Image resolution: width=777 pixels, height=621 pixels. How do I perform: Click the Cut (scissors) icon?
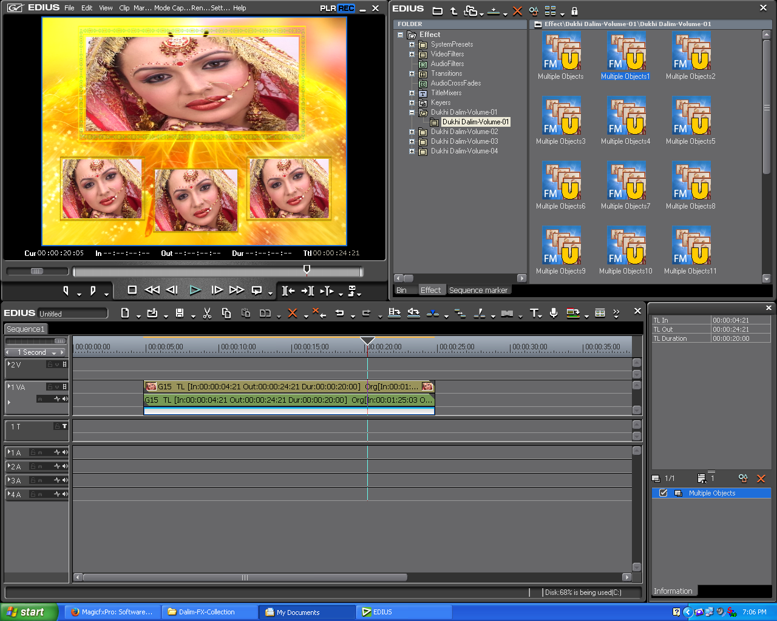pos(207,313)
